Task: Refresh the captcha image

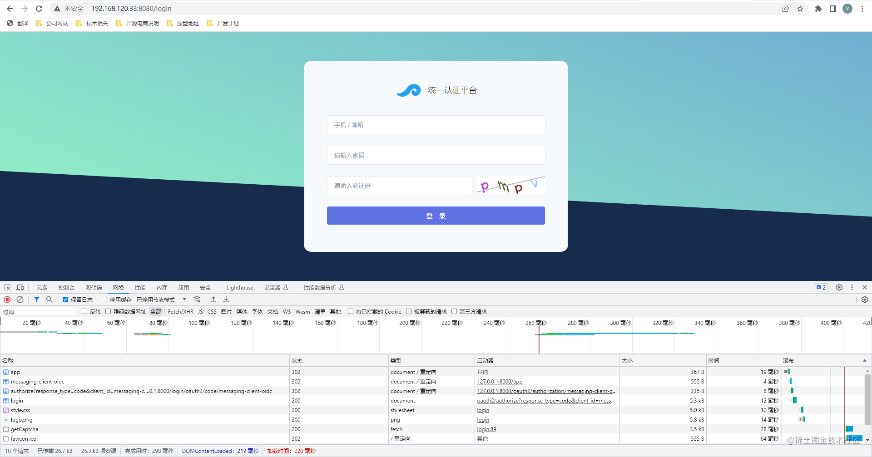Action: point(510,186)
